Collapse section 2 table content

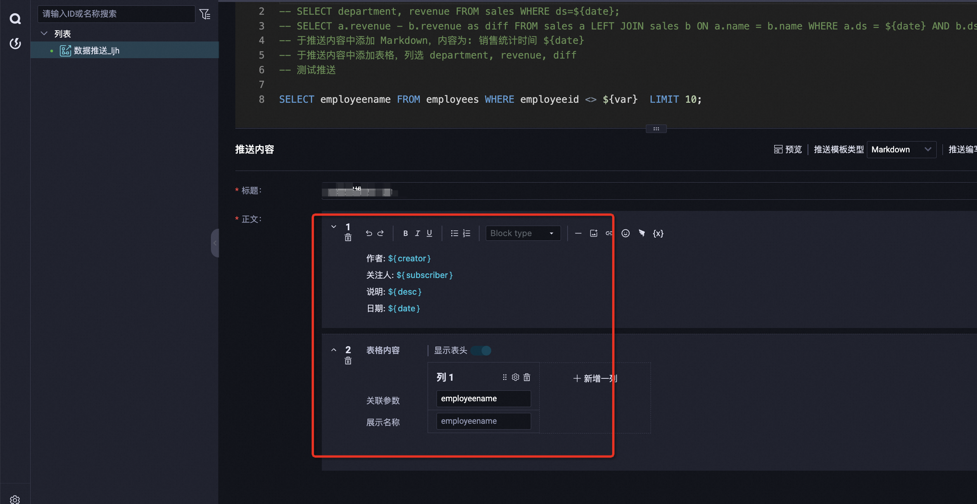click(333, 350)
